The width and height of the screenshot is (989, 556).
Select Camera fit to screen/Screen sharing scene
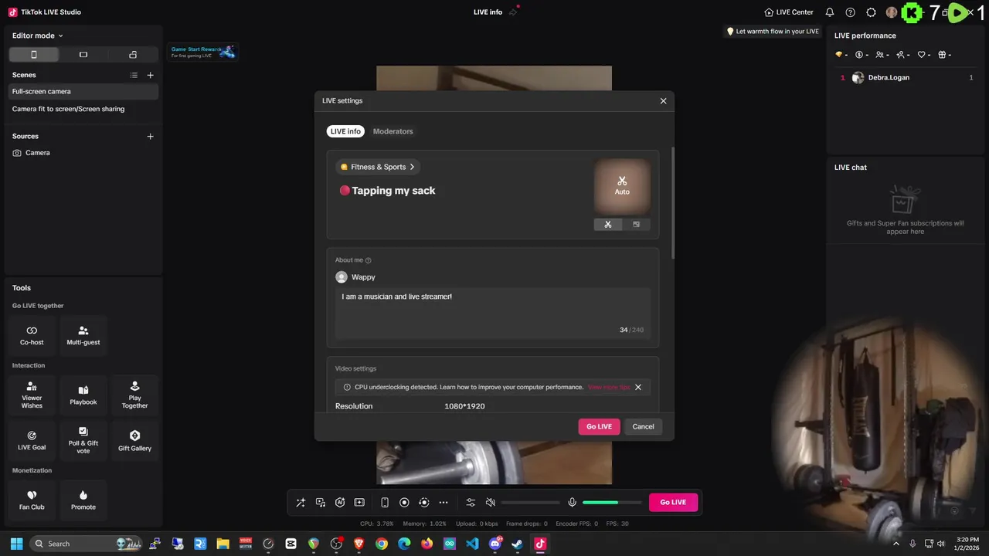point(83,109)
